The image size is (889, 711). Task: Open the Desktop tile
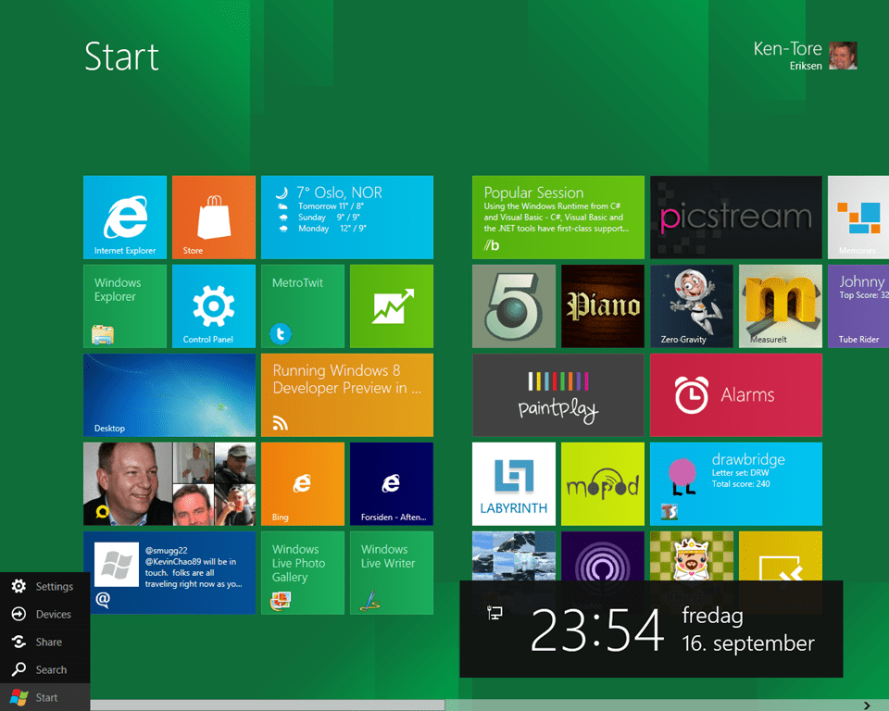[169, 395]
